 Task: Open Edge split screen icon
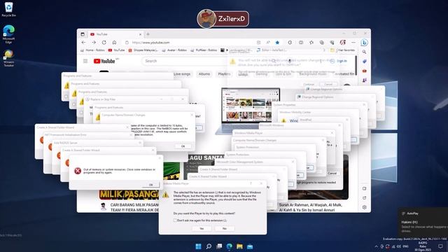click(301, 42)
